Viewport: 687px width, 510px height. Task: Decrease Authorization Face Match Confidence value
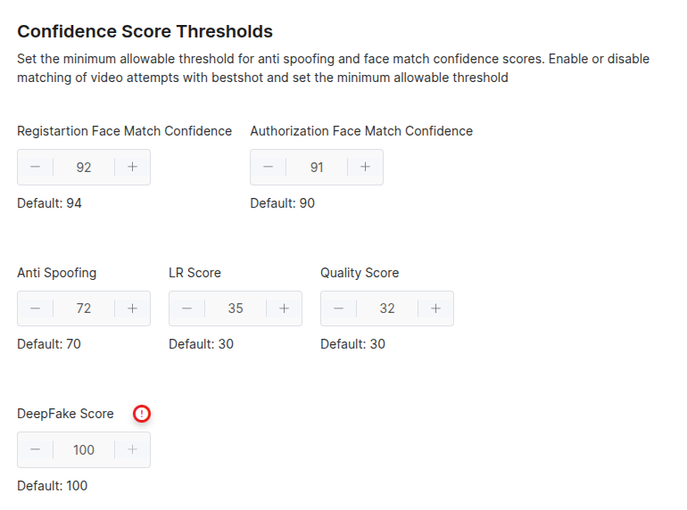click(x=269, y=168)
